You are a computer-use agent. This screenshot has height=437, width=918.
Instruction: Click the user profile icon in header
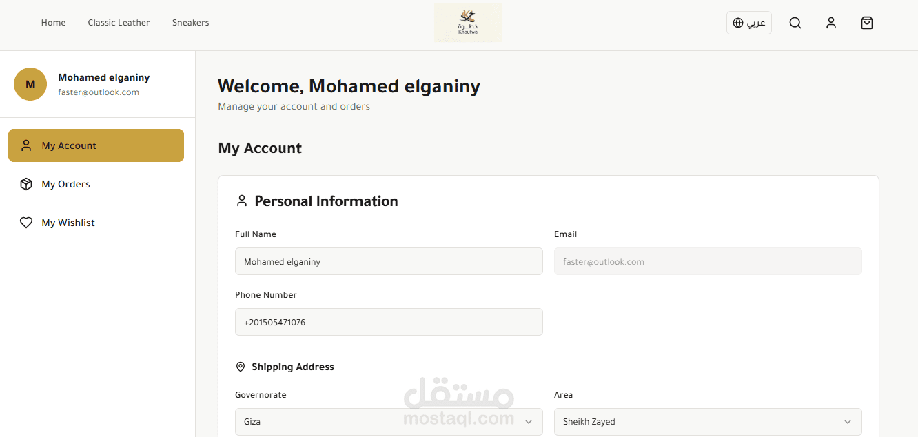click(831, 23)
